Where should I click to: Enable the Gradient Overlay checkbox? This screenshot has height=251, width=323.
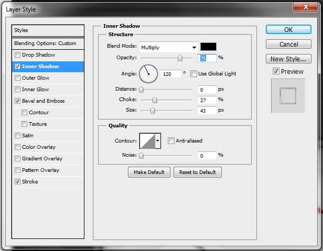[17, 159]
